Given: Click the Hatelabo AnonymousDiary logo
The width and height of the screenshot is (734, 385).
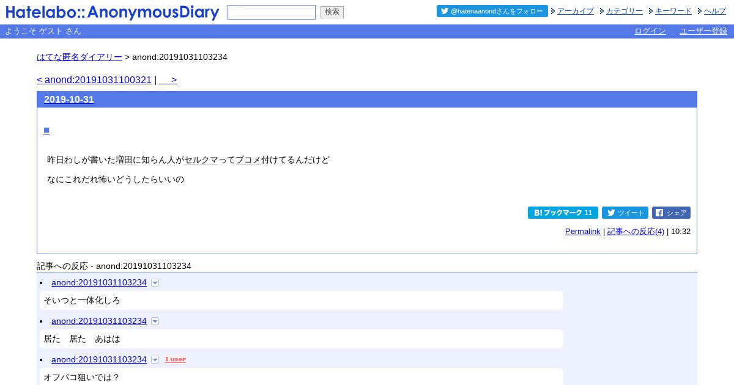Looking at the screenshot, I should tap(113, 12).
